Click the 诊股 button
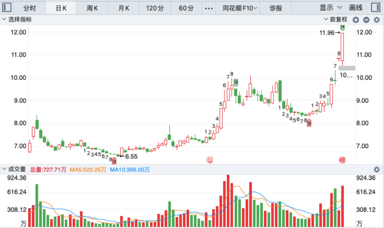 276,8
